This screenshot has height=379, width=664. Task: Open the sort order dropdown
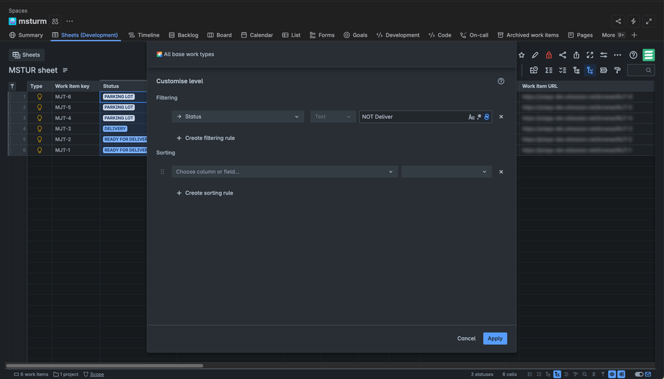point(446,172)
